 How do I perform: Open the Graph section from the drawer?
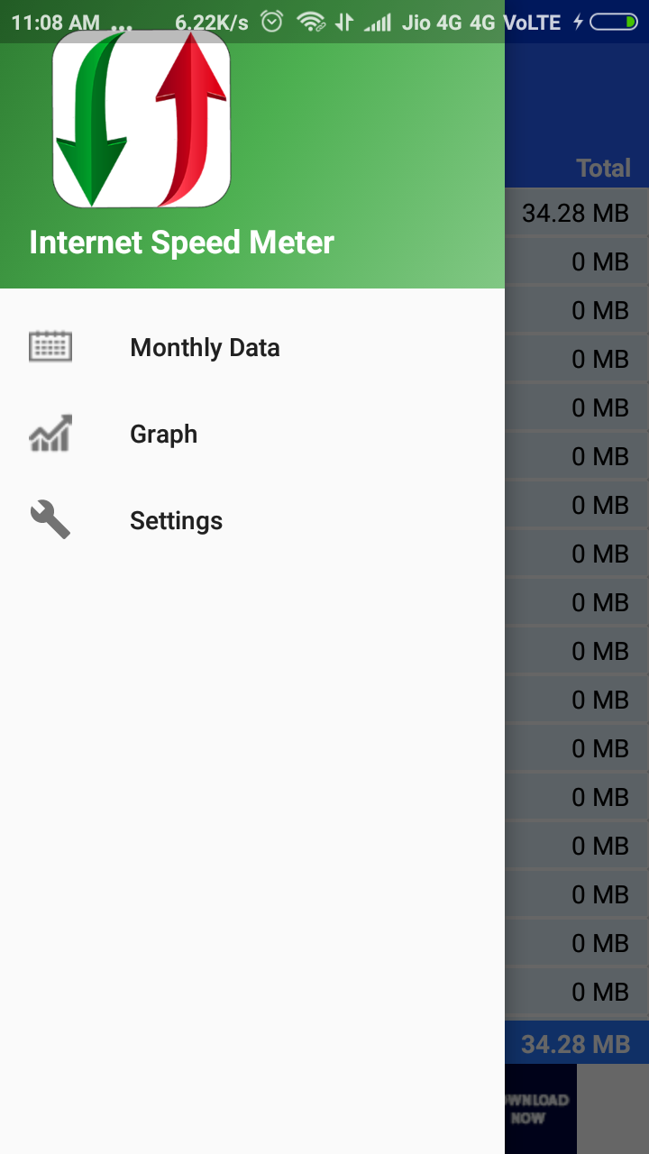click(x=163, y=434)
